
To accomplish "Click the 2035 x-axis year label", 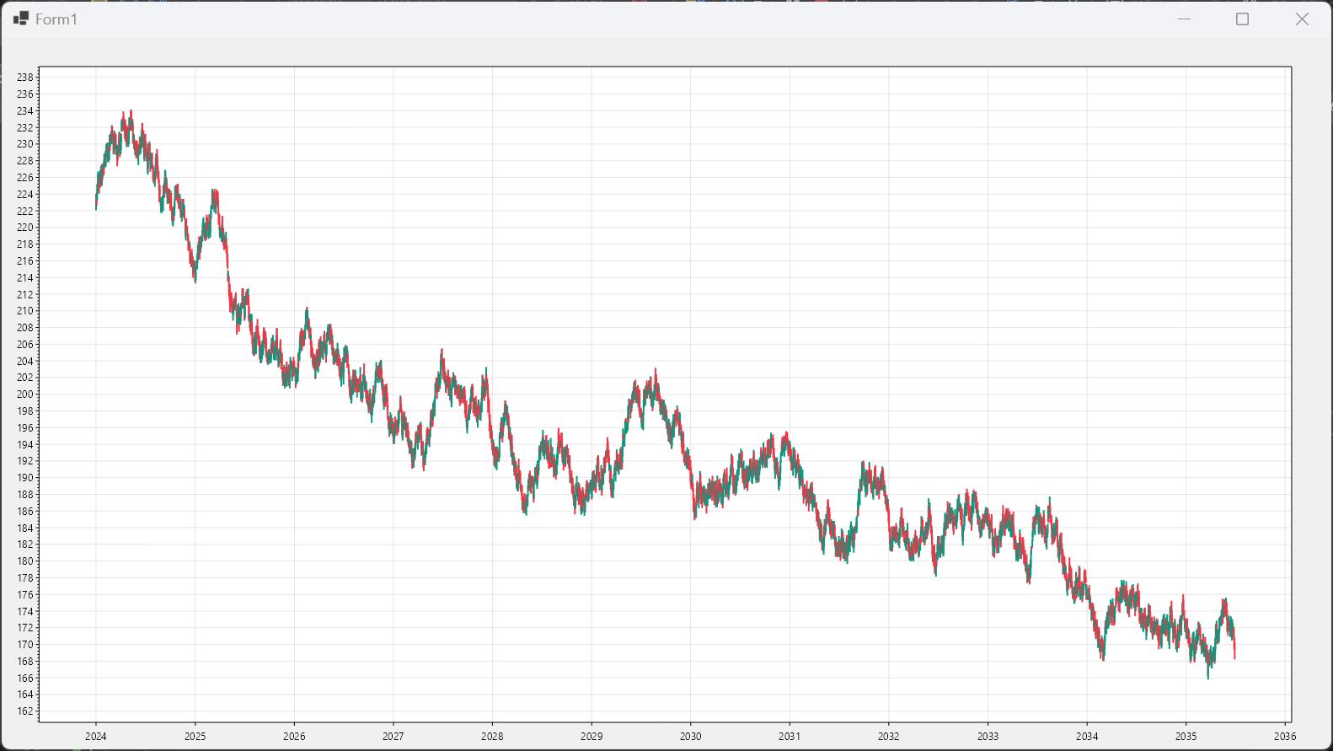I will coord(1186,736).
